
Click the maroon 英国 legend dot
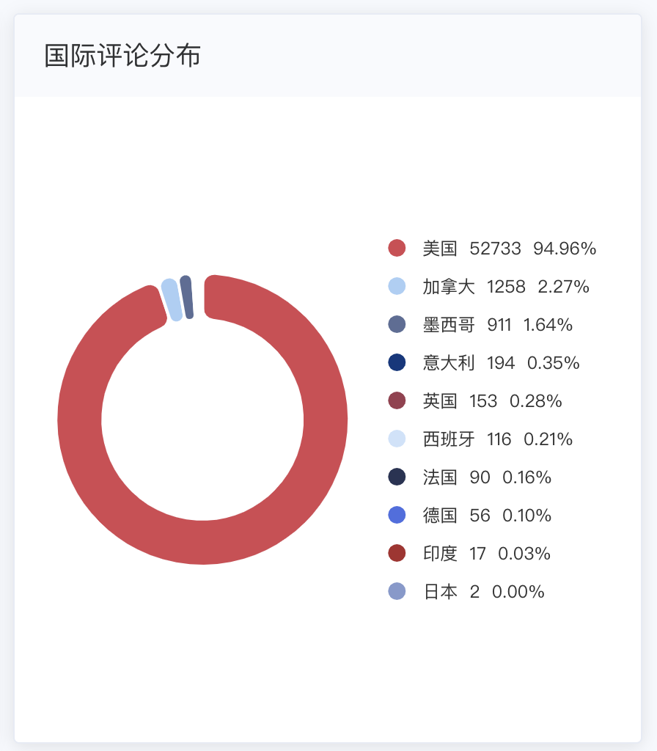coord(397,400)
